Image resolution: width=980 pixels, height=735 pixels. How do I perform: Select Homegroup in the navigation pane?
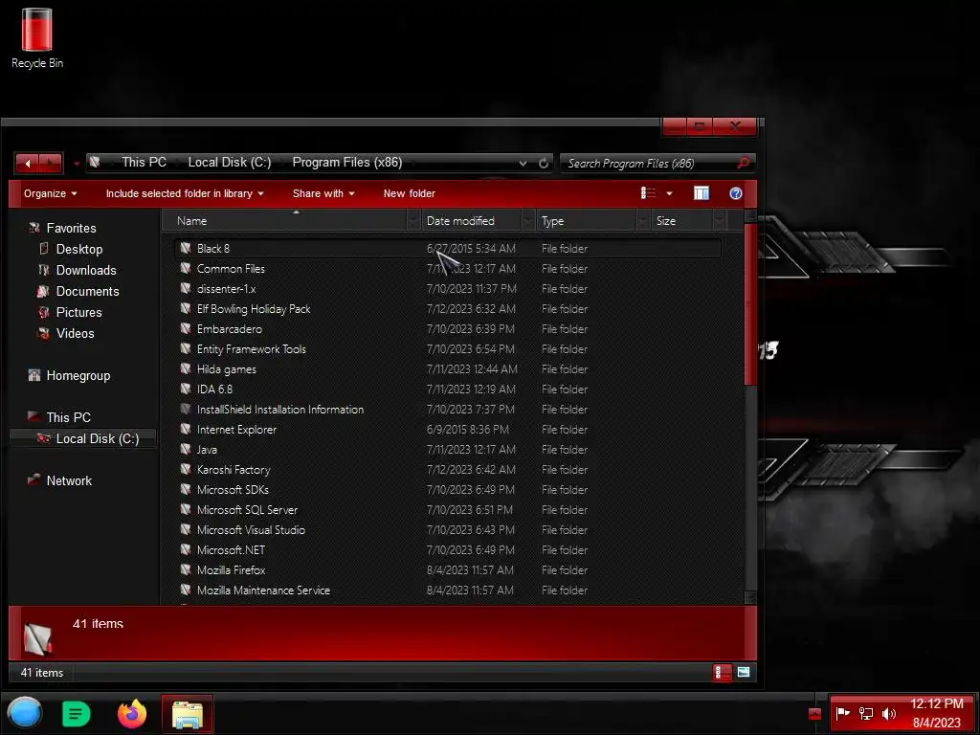78,375
